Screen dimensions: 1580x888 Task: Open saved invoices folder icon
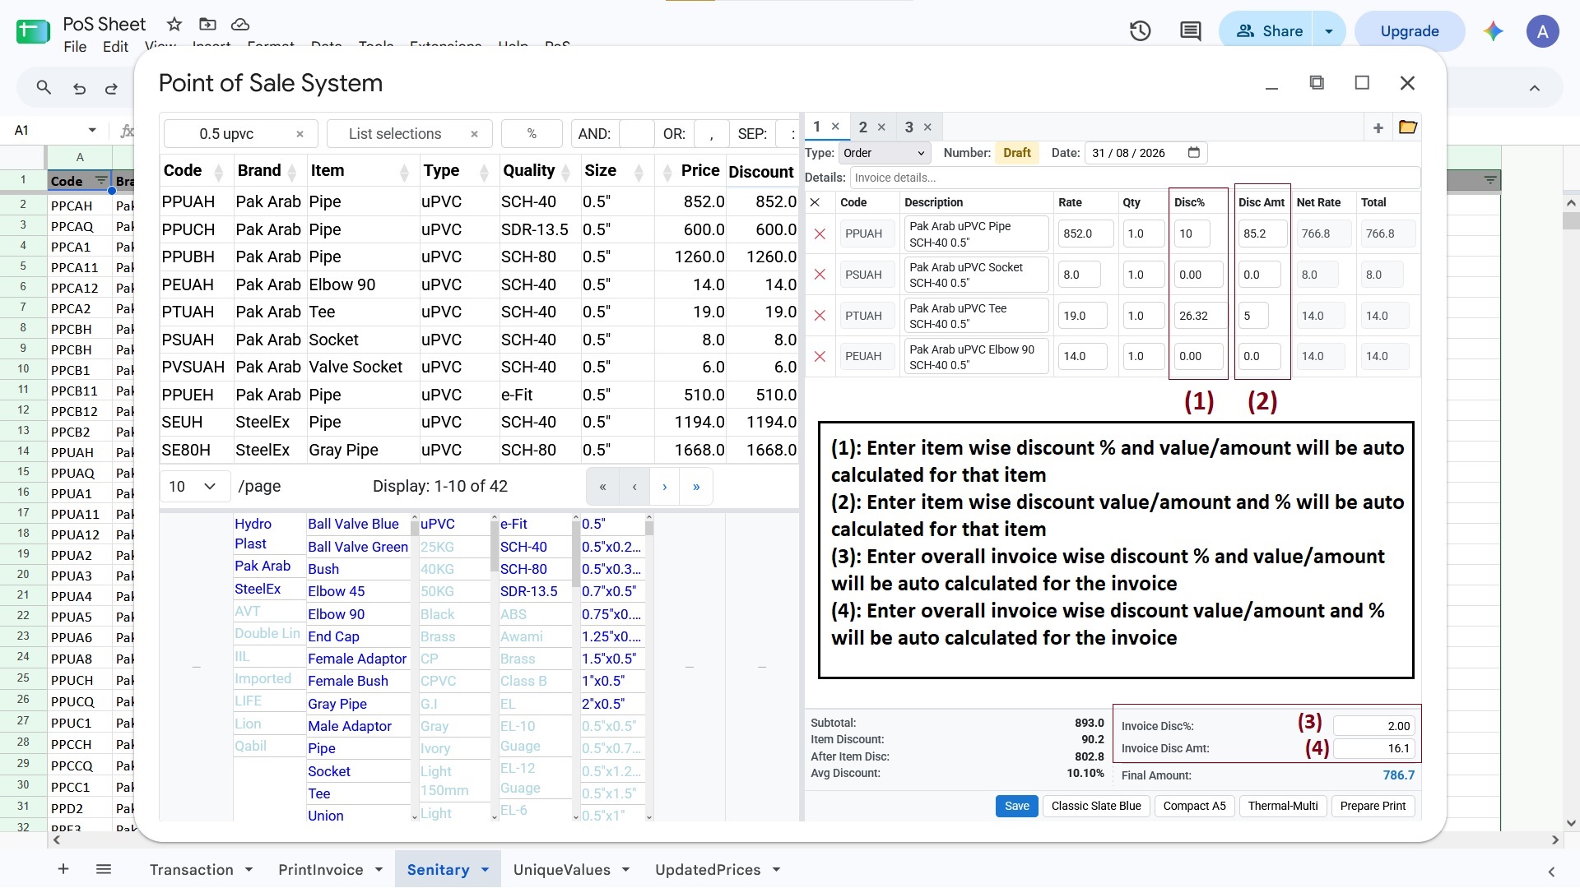[x=1408, y=127]
